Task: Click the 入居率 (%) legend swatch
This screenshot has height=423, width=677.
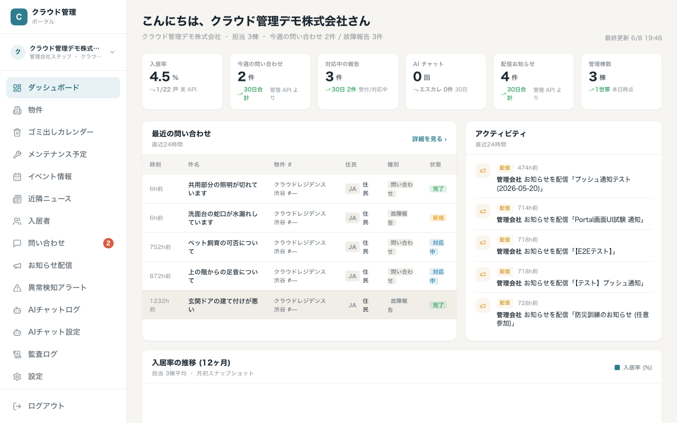Action: click(x=617, y=367)
